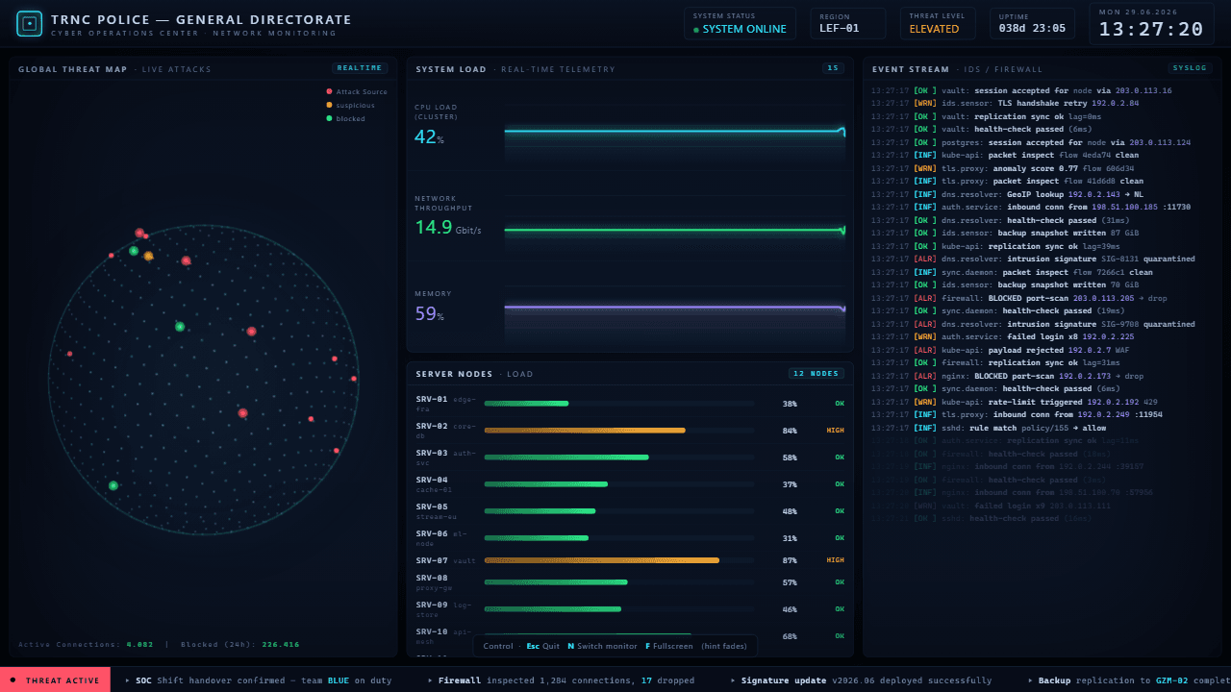Open the Region LEF-01 card
Image resolution: width=1231 pixels, height=692 pixels.
847,23
